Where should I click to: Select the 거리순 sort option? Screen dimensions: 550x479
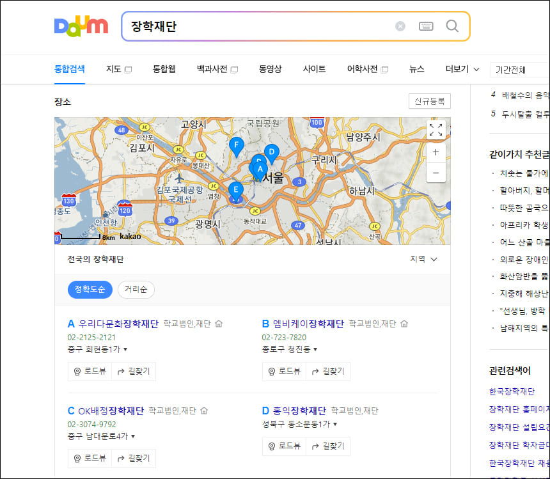136,289
